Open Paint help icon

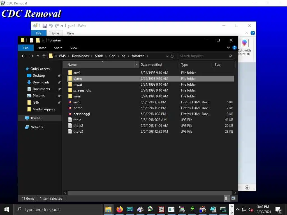point(253,33)
